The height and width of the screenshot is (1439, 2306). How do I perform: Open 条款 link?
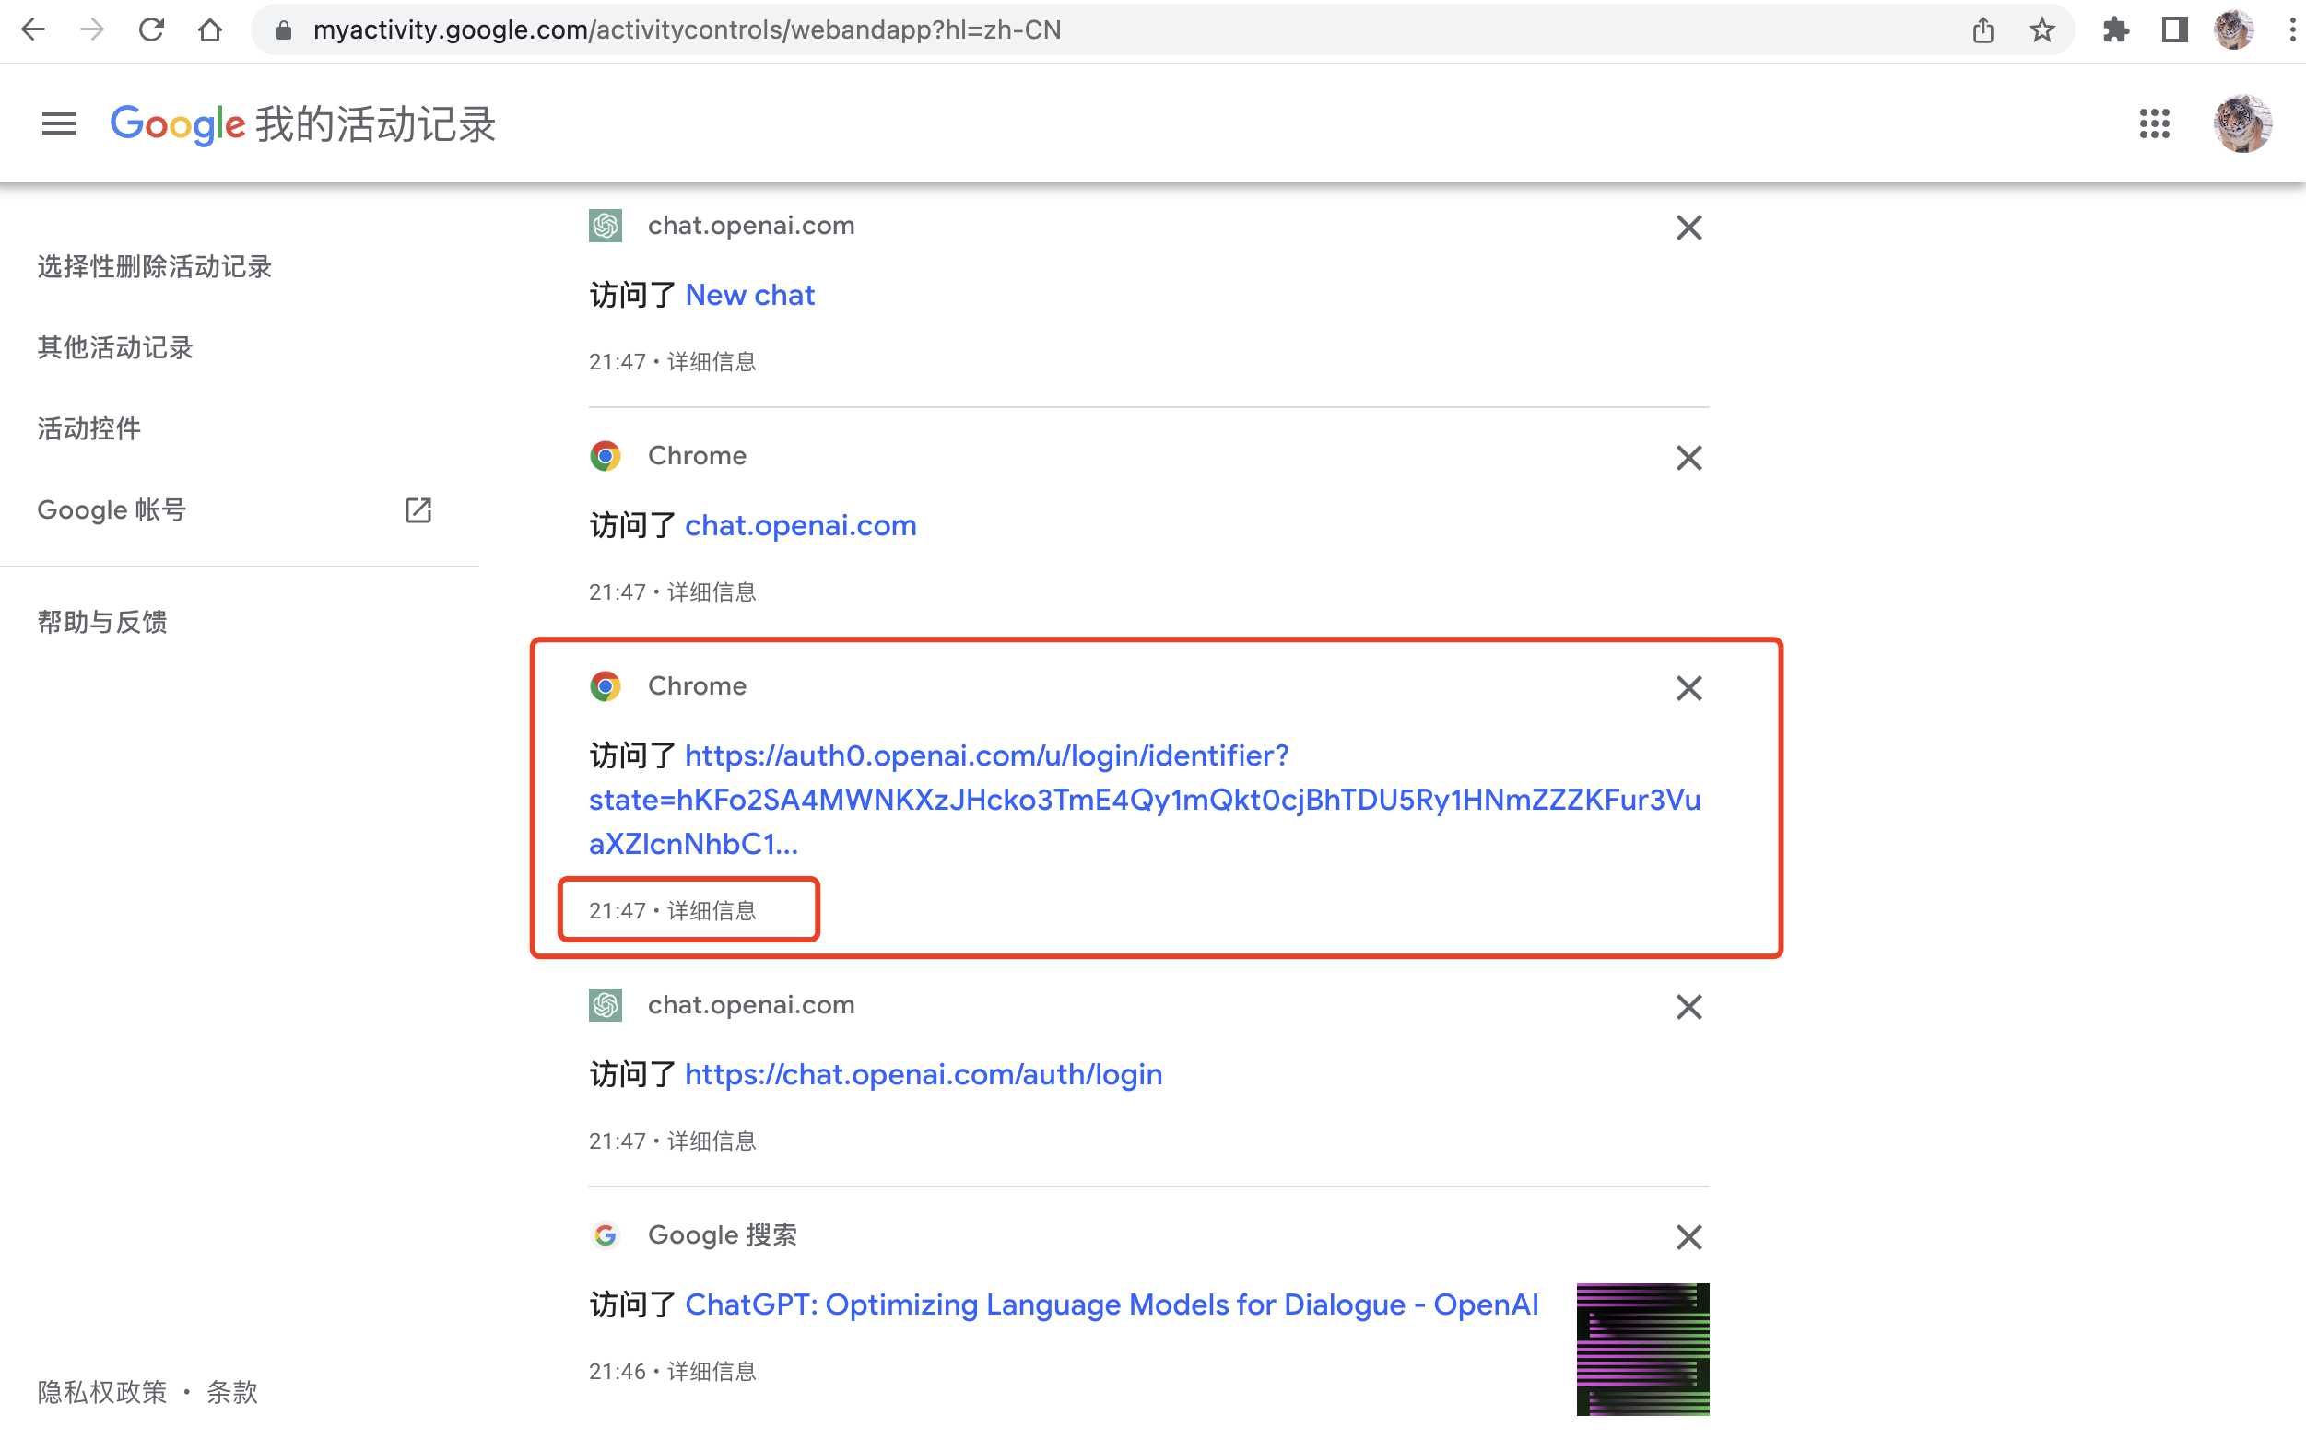231,1391
